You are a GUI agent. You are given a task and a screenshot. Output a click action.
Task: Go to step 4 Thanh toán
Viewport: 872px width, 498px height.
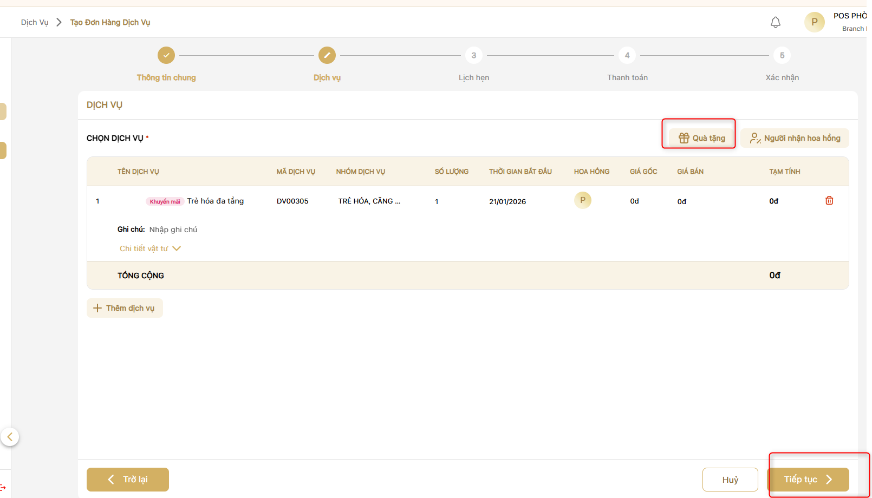pyautogui.click(x=627, y=55)
